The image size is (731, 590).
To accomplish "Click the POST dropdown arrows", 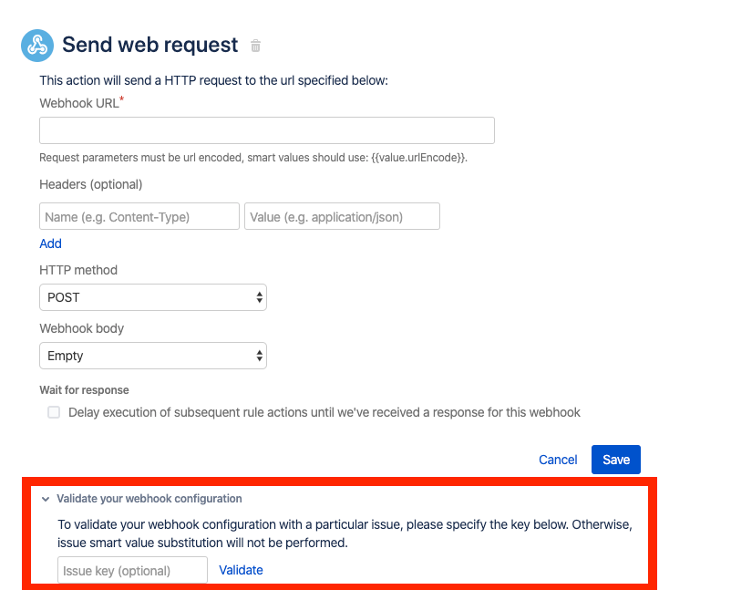I will tap(259, 297).
